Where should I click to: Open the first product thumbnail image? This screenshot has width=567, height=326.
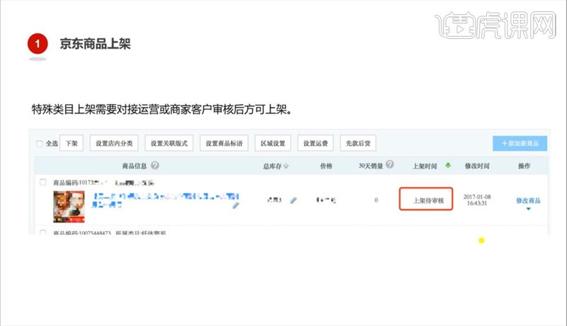tap(69, 206)
